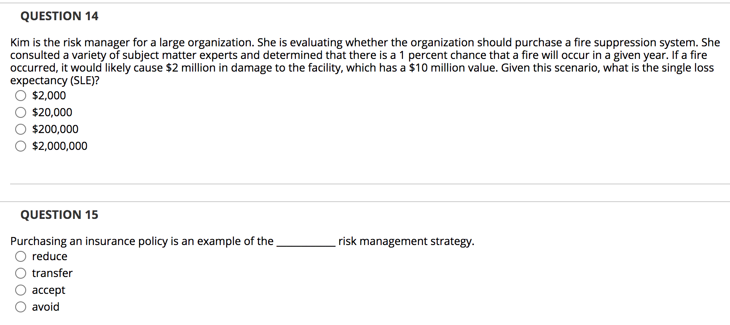Select the $2,000 answer option
Image resolution: width=730 pixels, height=325 pixels.
(48, 96)
